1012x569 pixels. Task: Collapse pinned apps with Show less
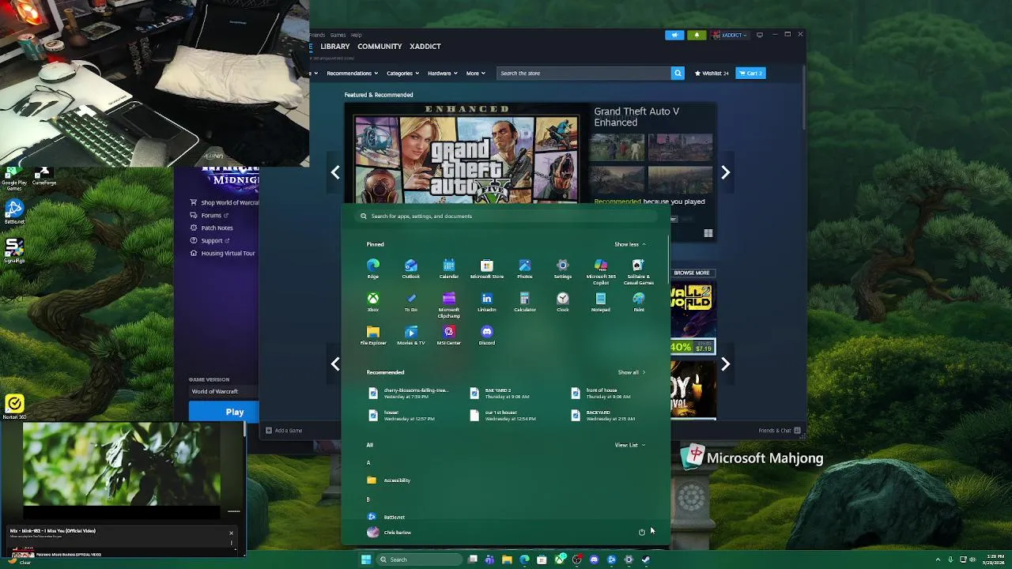[x=630, y=244]
